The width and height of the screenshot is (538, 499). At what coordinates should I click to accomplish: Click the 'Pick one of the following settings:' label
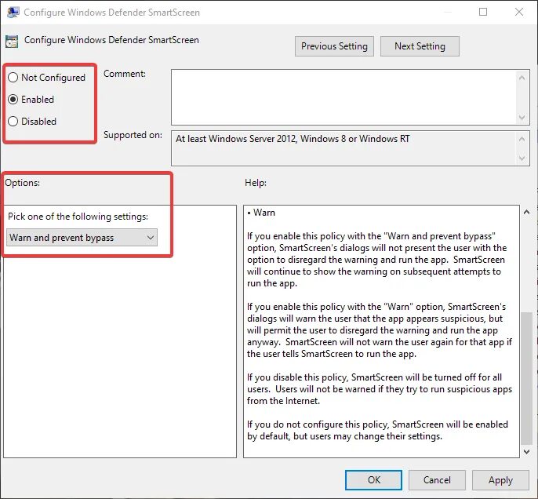click(78, 217)
